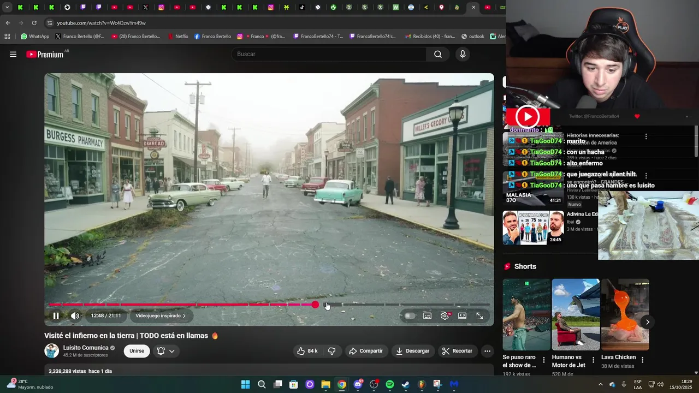699x393 pixels.
Task: Show next Shorts with right arrow
Action: tap(647, 322)
